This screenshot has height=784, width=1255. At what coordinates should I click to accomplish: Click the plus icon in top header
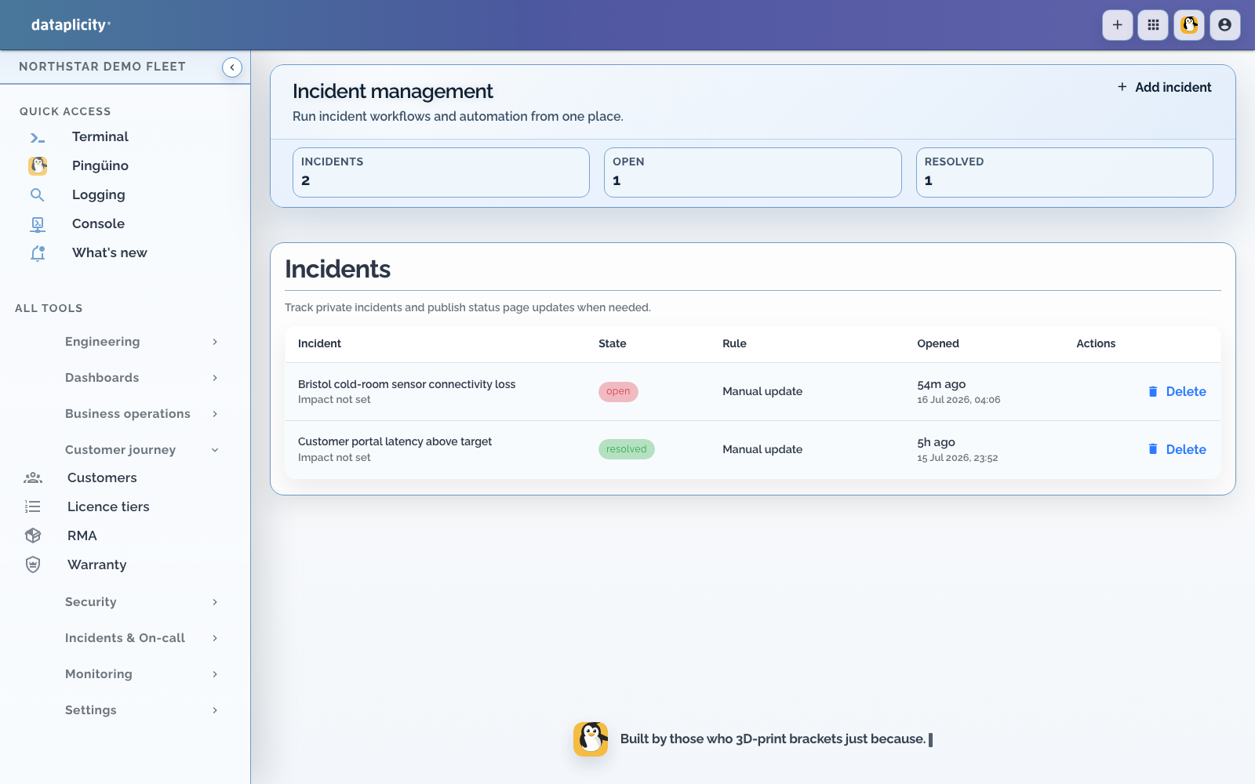(1117, 25)
